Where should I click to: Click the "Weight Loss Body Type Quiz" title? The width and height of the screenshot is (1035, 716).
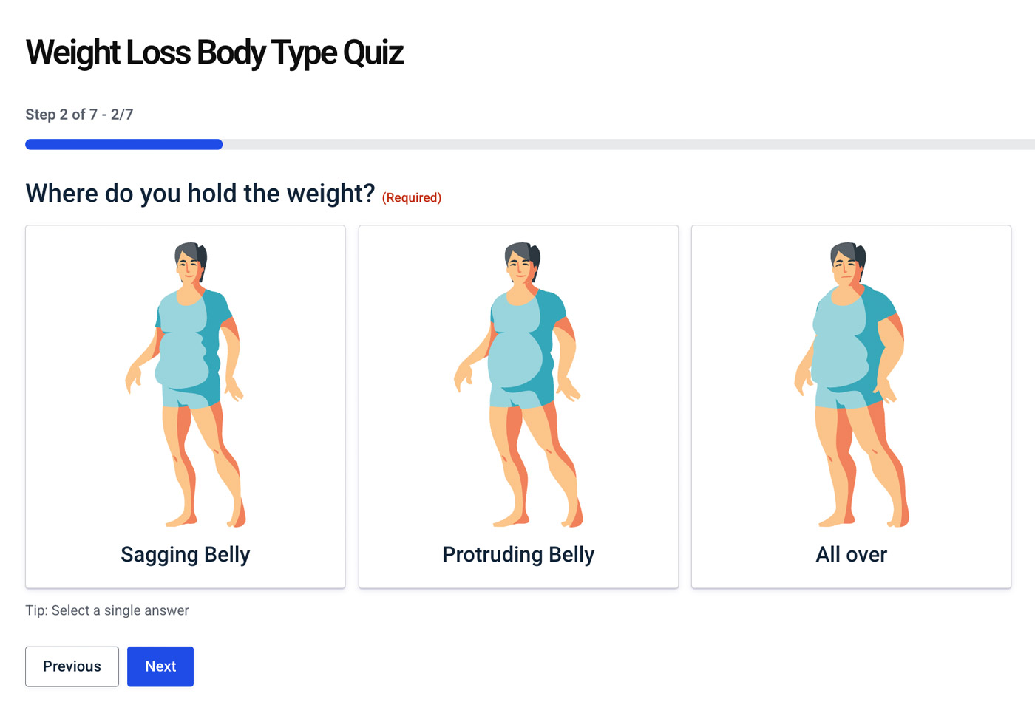click(x=214, y=53)
